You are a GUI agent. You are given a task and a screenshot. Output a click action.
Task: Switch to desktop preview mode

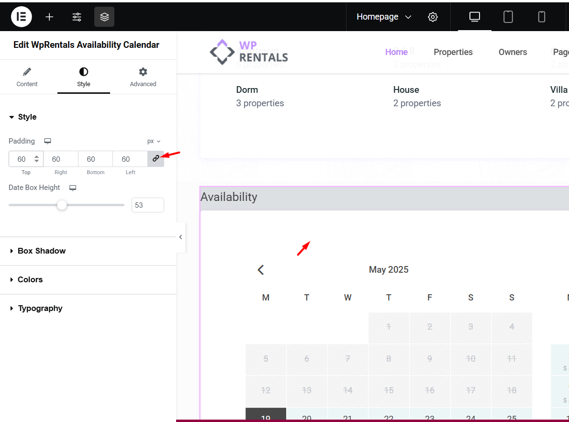474,17
